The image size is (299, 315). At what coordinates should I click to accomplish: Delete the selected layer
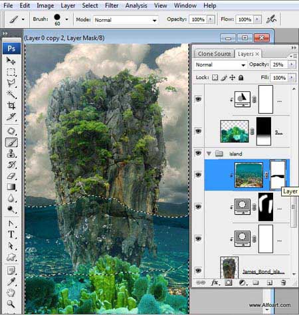coord(283,282)
